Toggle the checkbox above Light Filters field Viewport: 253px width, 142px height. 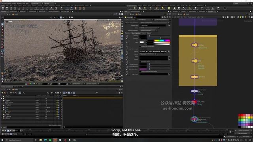[x=140, y=72]
